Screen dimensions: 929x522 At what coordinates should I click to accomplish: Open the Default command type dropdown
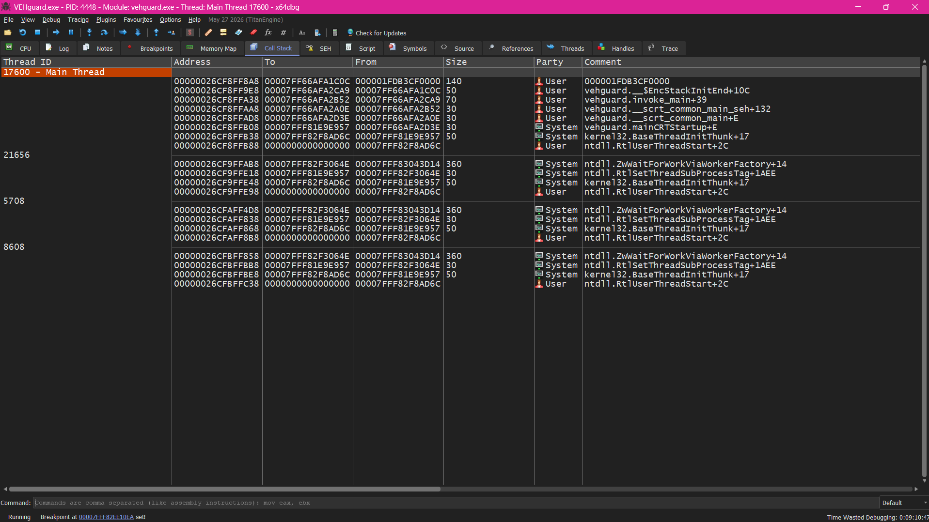tap(904, 503)
